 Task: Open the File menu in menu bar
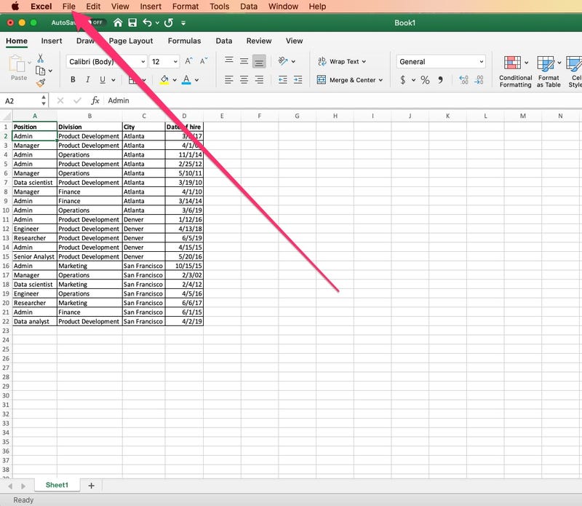coord(68,7)
